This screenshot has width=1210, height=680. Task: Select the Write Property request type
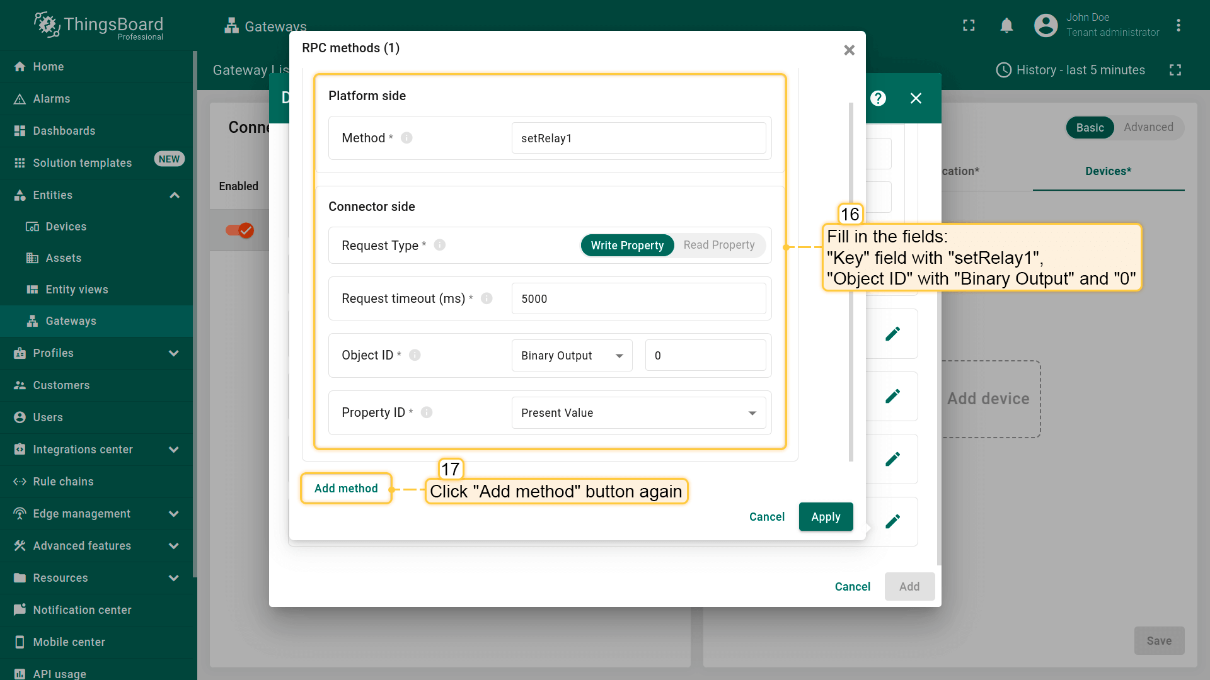pyautogui.click(x=627, y=245)
